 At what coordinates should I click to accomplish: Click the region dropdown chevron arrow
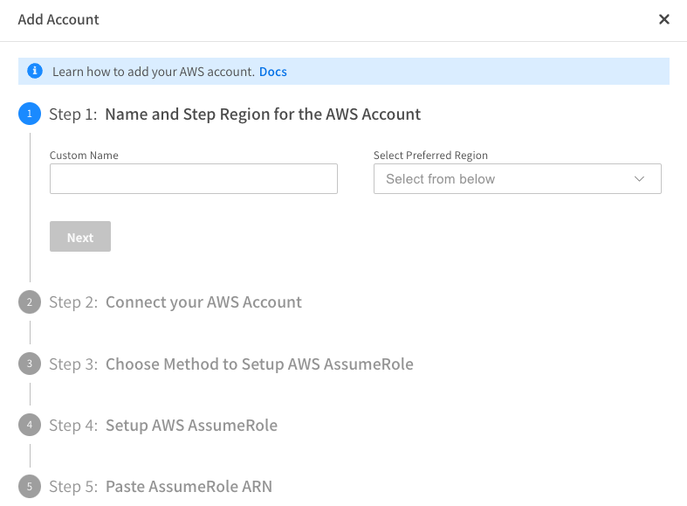pos(639,179)
